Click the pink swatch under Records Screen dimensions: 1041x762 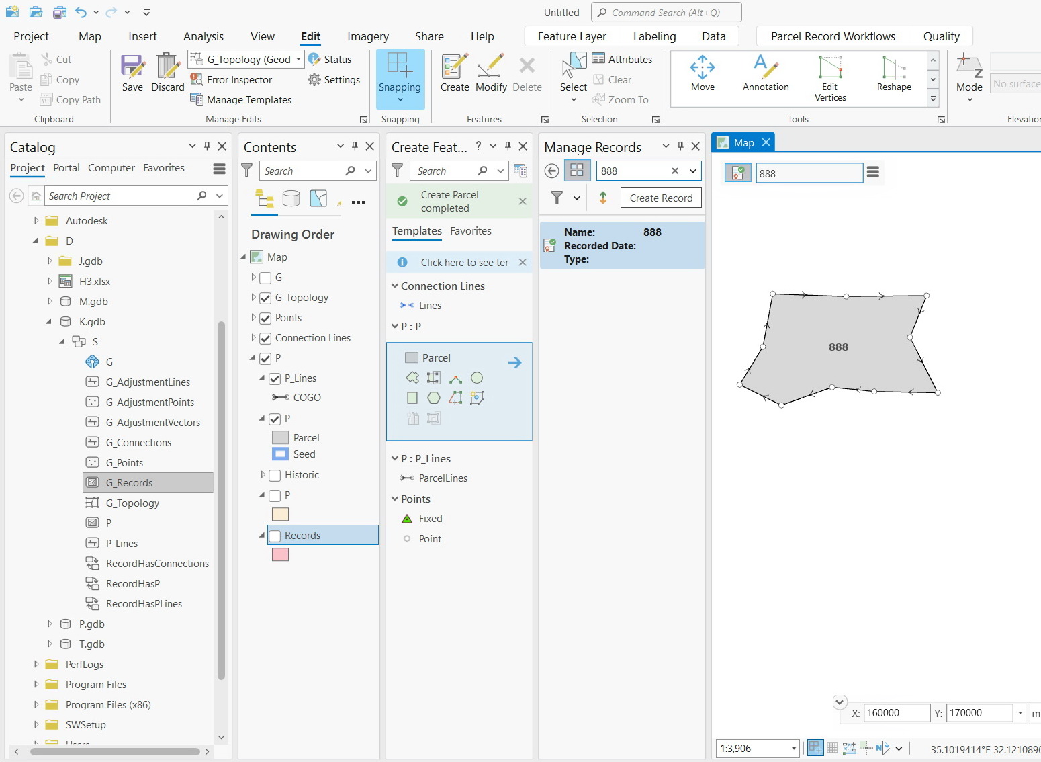tap(280, 554)
